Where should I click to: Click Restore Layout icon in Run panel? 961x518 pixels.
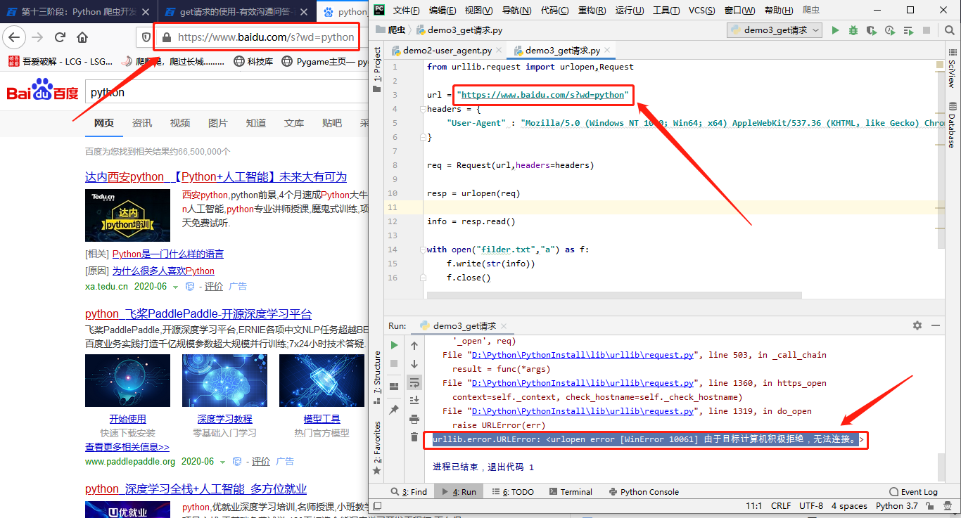[394, 386]
